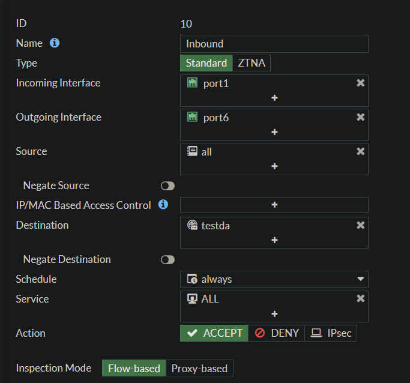Switch policy type to ZTNA

click(x=252, y=63)
